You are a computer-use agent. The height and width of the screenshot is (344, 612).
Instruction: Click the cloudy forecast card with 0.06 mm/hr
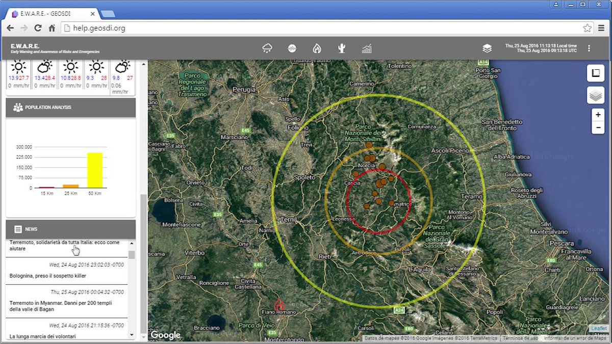(x=122, y=77)
